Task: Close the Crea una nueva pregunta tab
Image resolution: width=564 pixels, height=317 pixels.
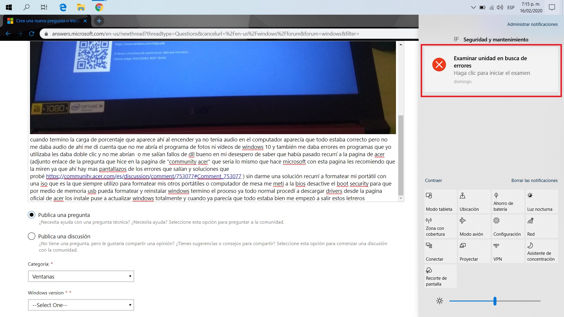Action: 85,21
